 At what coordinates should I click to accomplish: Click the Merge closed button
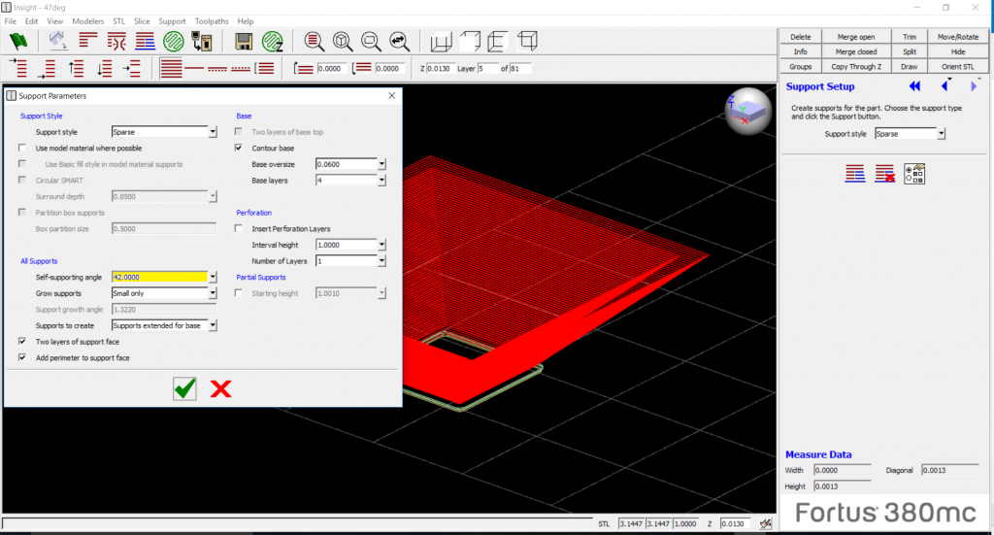[x=855, y=51]
